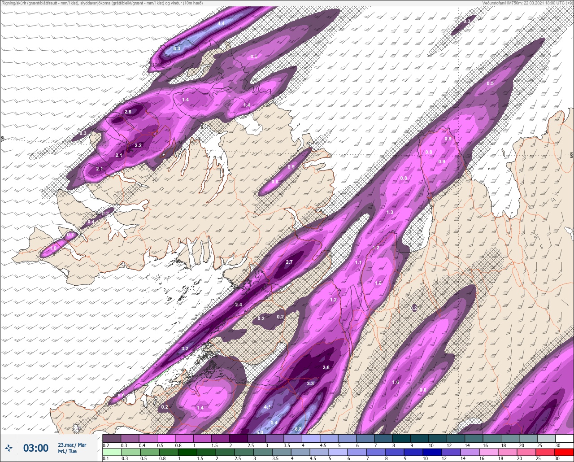The height and width of the screenshot is (462, 574).
Task: Click the 5.4 precipitation value on map
Action: pos(274,423)
